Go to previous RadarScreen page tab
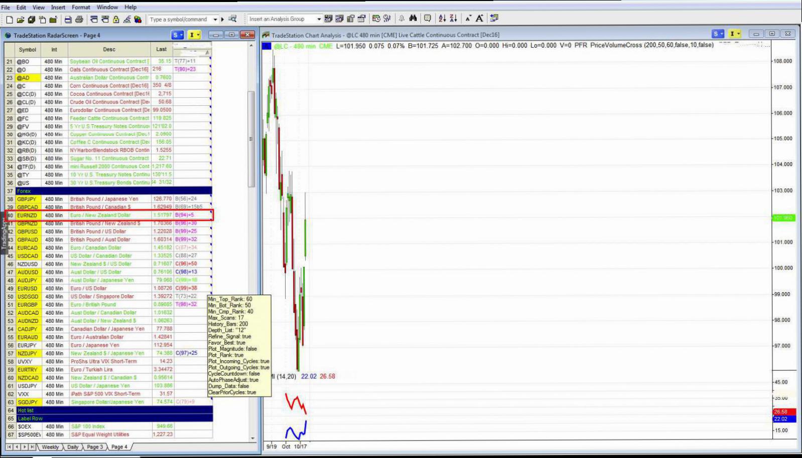The height and width of the screenshot is (458, 802). click(17, 447)
